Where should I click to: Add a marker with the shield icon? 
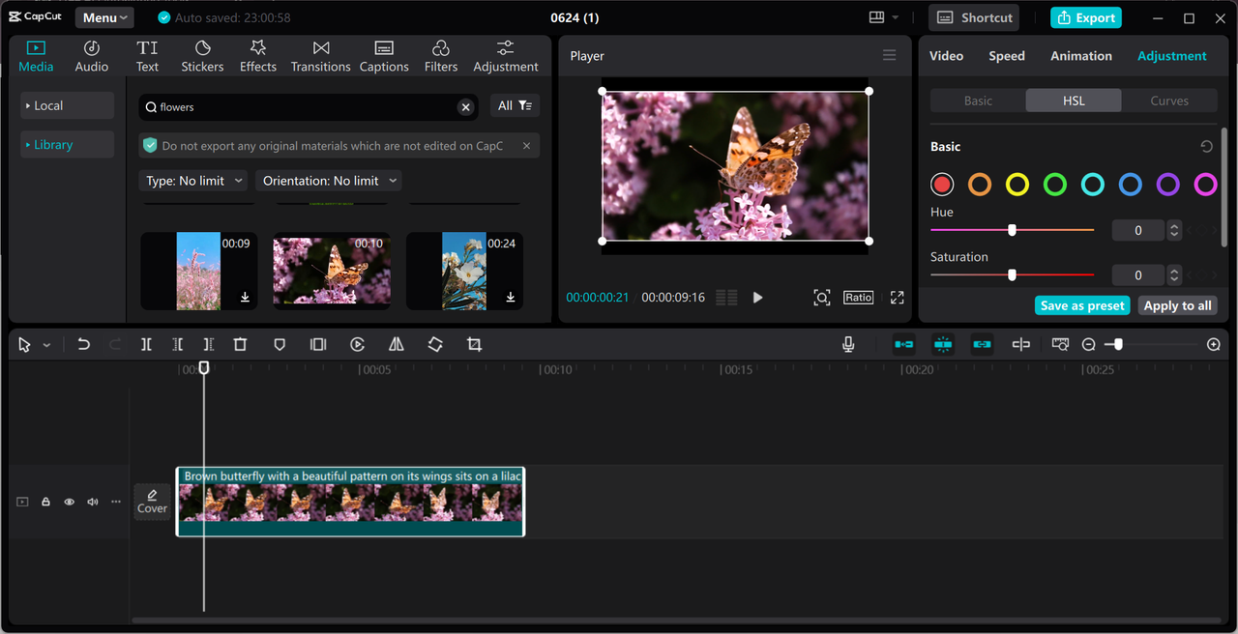coord(280,344)
